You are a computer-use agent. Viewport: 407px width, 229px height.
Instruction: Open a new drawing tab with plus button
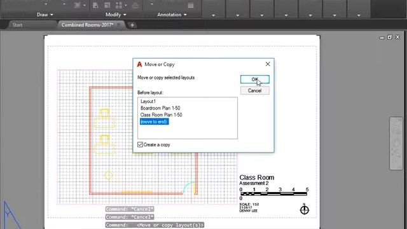pos(132,25)
